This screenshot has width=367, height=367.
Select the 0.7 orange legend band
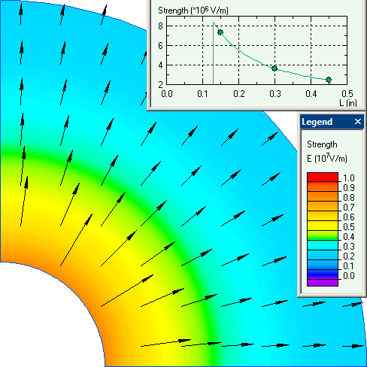tap(323, 206)
